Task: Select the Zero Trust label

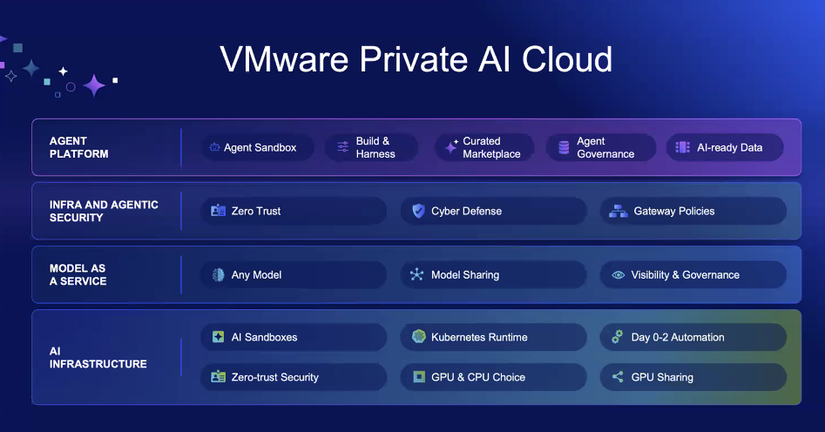Action: click(x=256, y=211)
